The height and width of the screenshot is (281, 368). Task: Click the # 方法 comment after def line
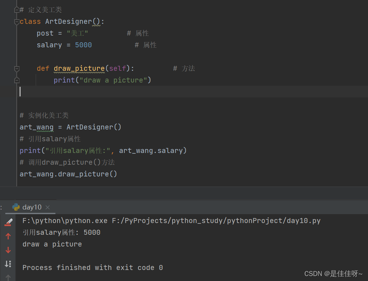[184, 68]
